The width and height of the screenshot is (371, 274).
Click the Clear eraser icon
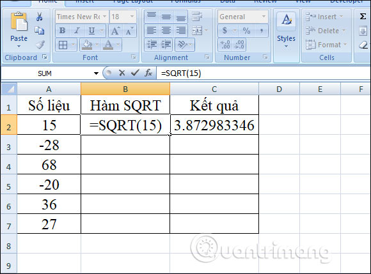363,45
